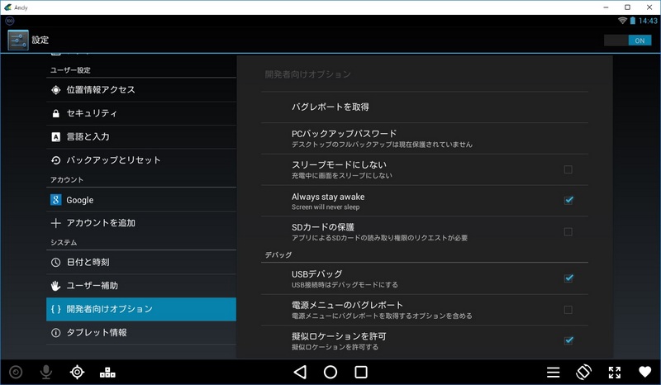Viewport: 661px width, 385px height.
Task: Click the 開発者向けオプション panel title
Action: [307, 74]
